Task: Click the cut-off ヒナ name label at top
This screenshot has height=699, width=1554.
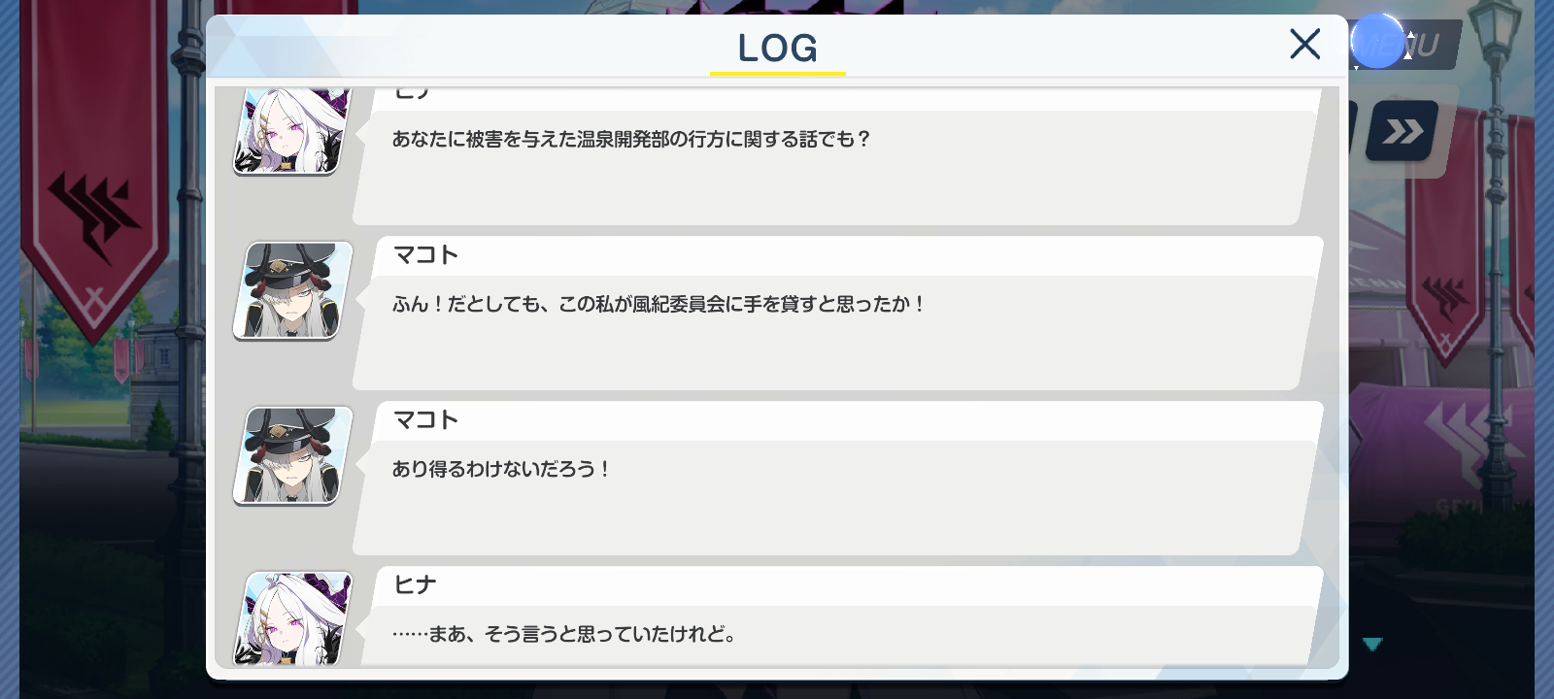Action: pos(412,93)
